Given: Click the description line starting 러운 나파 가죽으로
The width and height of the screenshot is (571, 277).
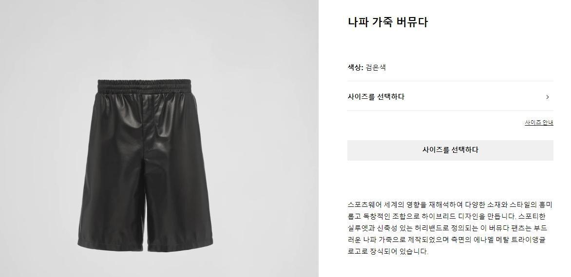Looking at the screenshot, I should pyautogui.click(x=446, y=240).
